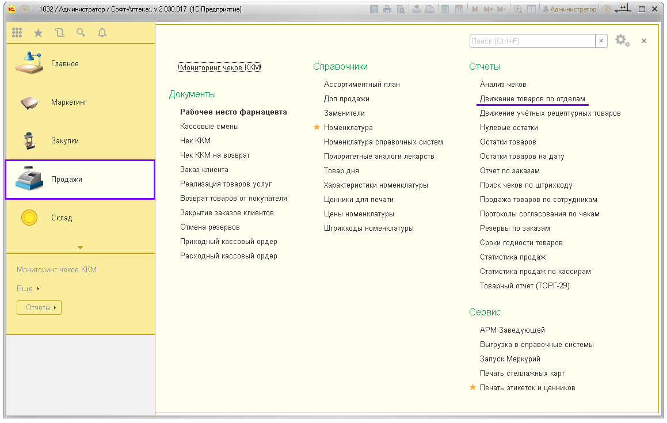
Task: Switch to the Склад section
Action: 61,218
